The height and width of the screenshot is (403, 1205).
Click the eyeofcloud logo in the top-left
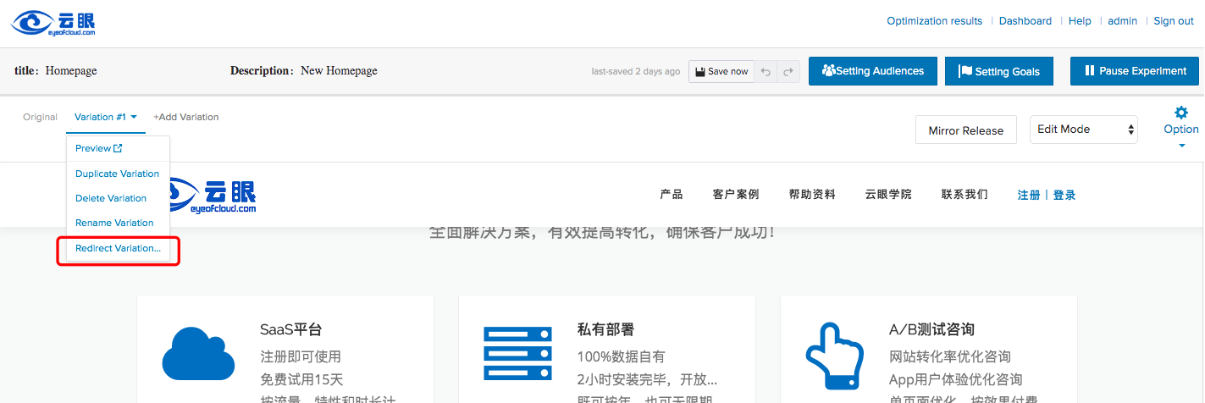tap(54, 23)
